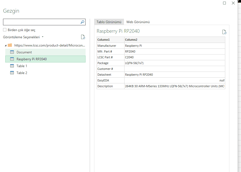This screenshot has width=241, height=172.
Task: Click the search magnifier icon in navigator
Action: click(82, 22)
